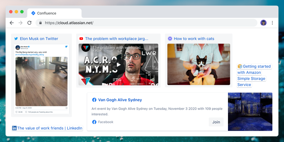Go back with the browser back arrow
Viewport: 284px width, 142px height.
pyautogui.click(x=12, y=23)
